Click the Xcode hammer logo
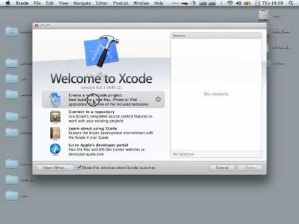 [102, 51]
